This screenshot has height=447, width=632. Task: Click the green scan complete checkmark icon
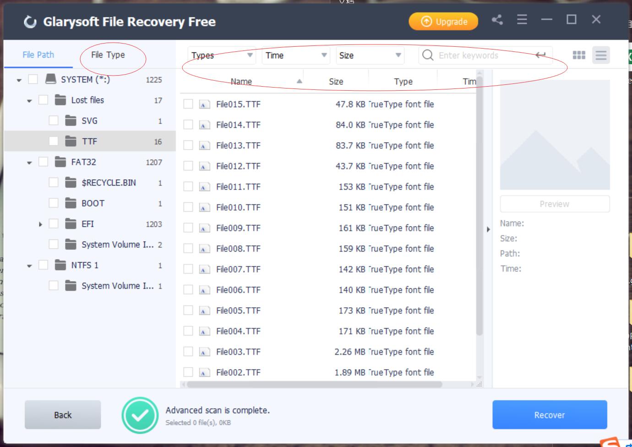point(140,415)
